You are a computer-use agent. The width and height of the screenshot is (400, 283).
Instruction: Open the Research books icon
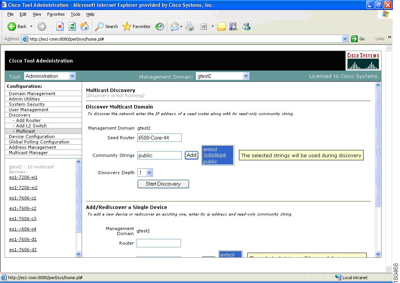[234, 26]
